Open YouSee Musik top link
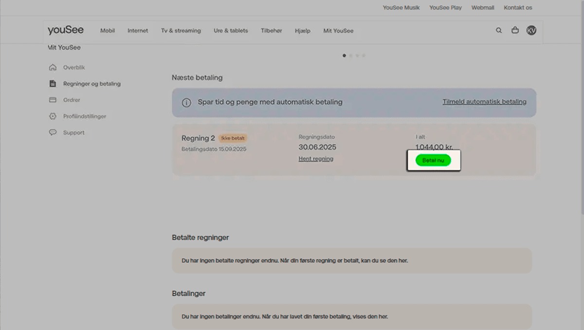 401,8
